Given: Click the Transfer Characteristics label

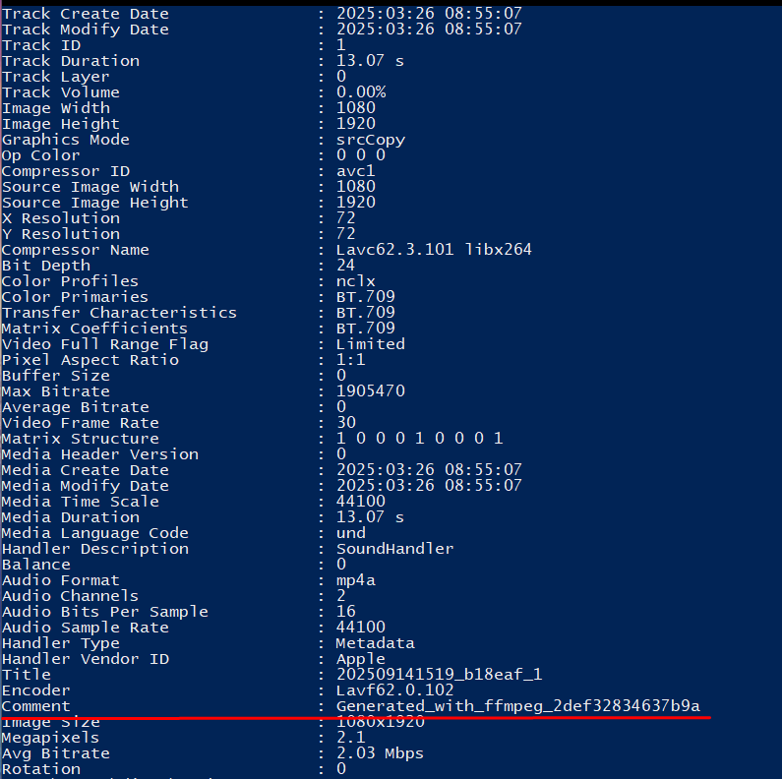Looking at the screenshot, I should (119, 313).
